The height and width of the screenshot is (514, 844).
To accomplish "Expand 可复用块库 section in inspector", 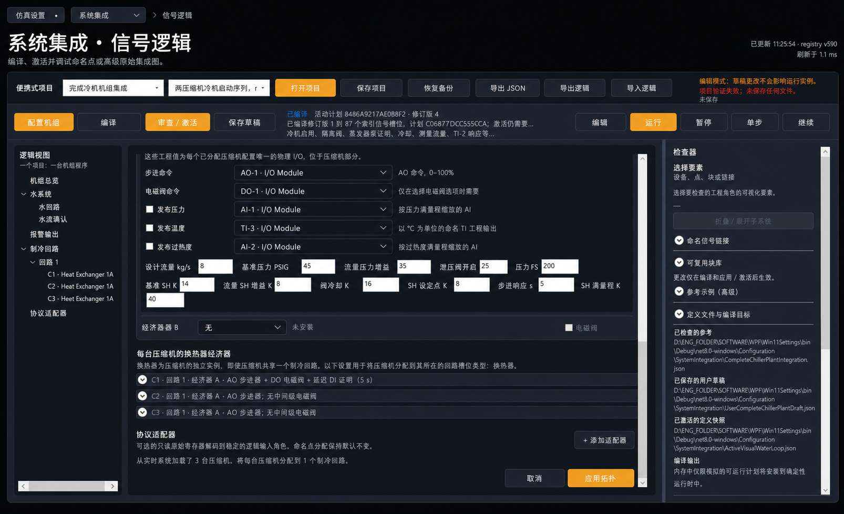I will pos(679,263).
